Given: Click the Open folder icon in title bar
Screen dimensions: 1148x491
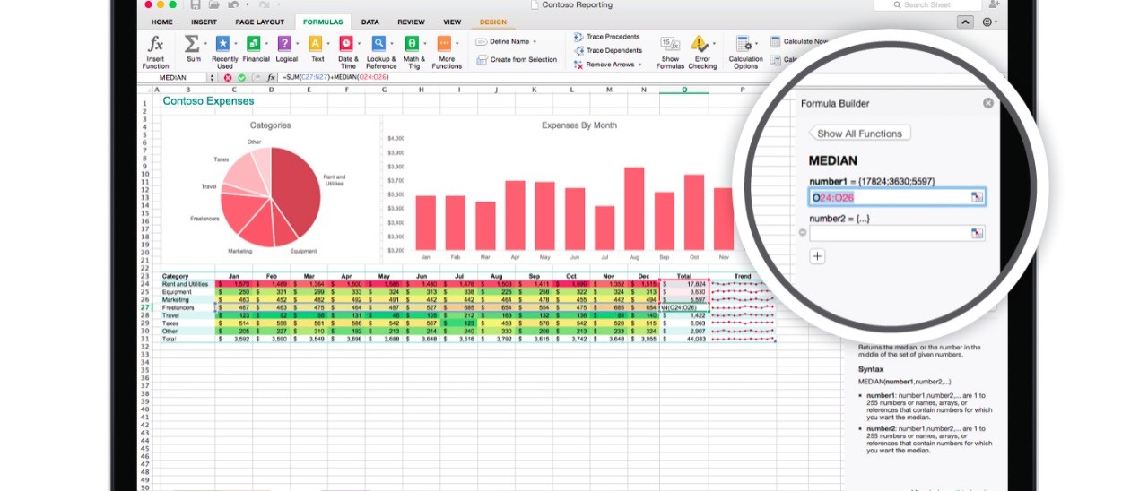Looking at the screenshot, I should [213, 4].
